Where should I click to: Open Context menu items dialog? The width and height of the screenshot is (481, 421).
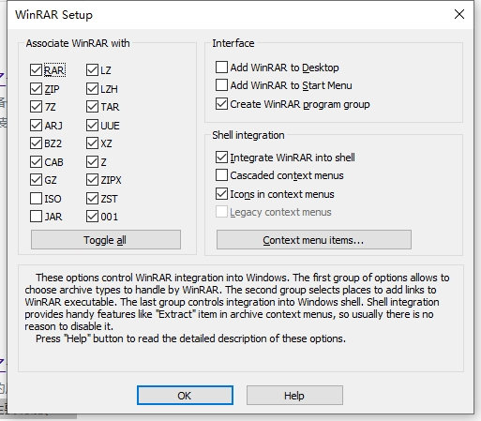[x=314, y=240]
